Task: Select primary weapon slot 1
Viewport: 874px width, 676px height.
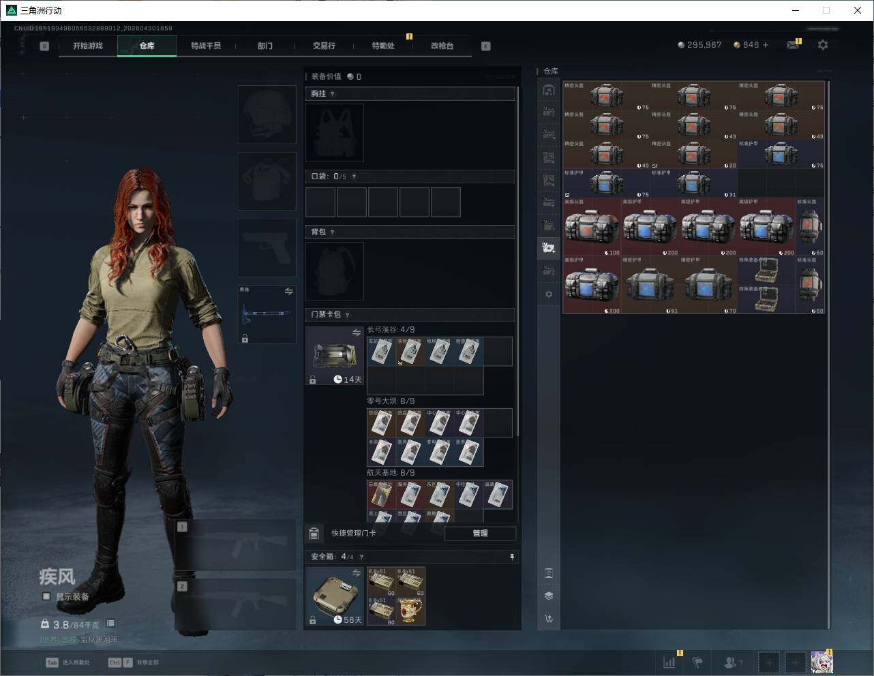Action: pyautogui.click(x=235, y=545)
